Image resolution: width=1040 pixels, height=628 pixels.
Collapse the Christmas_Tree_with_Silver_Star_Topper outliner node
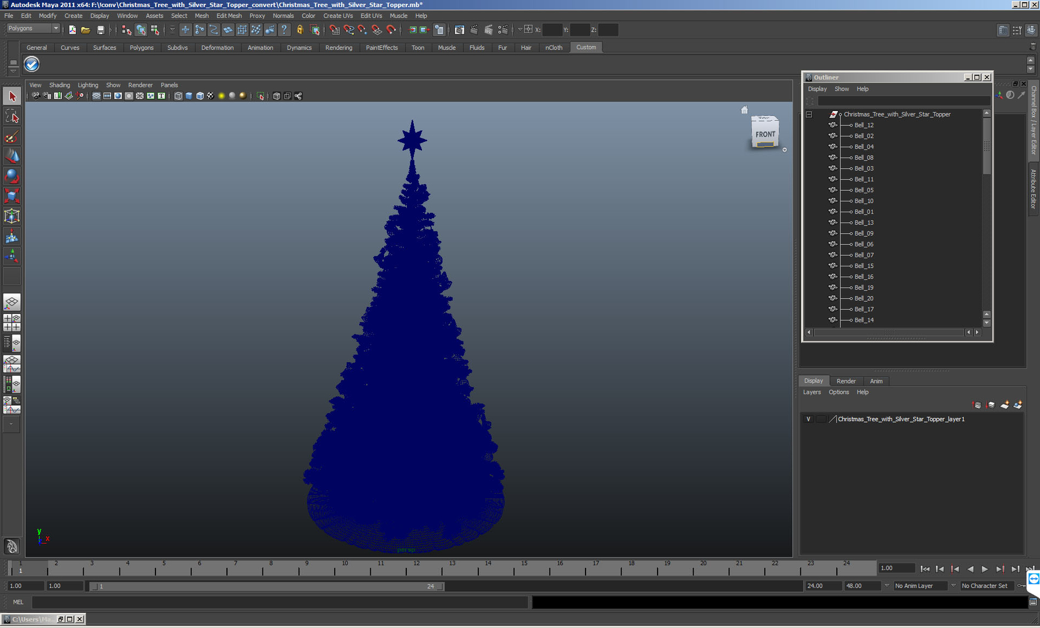809,114
